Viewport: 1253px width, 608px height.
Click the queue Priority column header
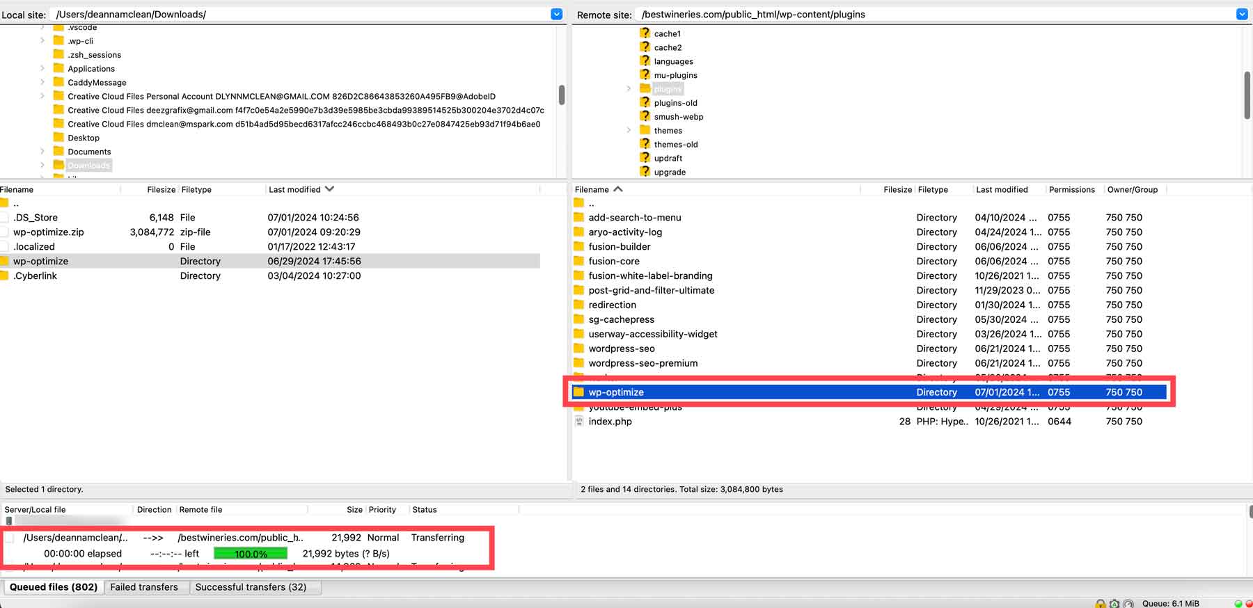382,509
